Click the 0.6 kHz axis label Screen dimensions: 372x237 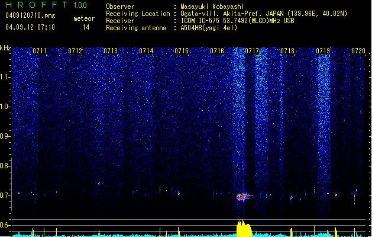pos(5,225)
